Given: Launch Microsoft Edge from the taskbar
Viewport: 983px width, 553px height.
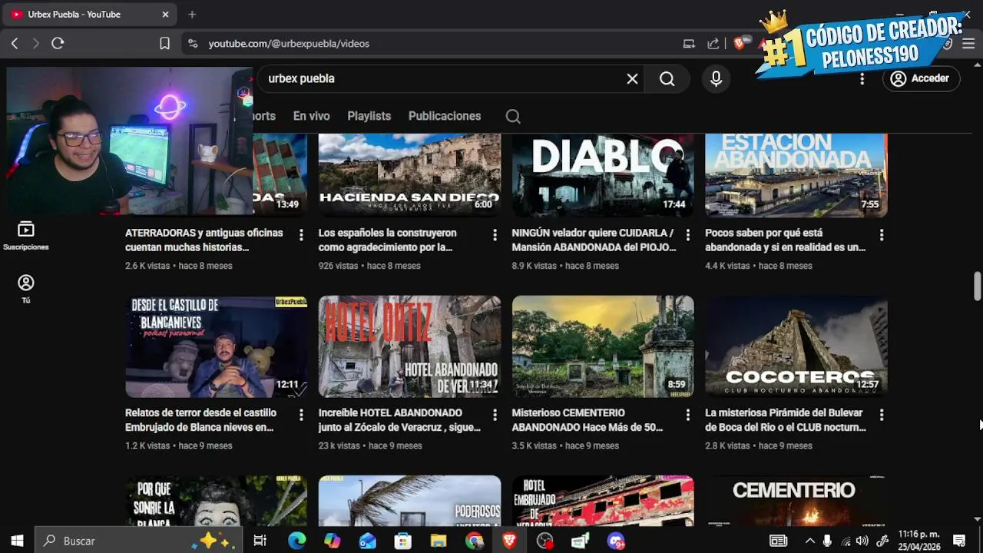Looking at the screenshot, I should pos(296,541).
